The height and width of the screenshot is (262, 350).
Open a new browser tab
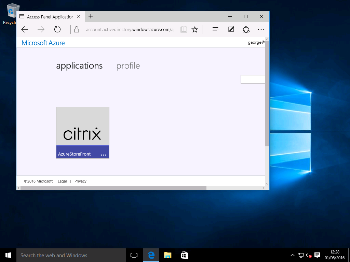pos(91,16)
